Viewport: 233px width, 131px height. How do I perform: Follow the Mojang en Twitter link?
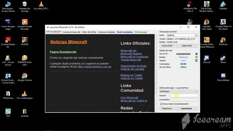(x=131, y=75)
